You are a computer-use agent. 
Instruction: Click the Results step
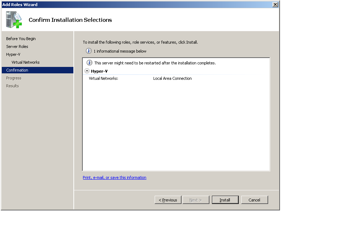12,86
